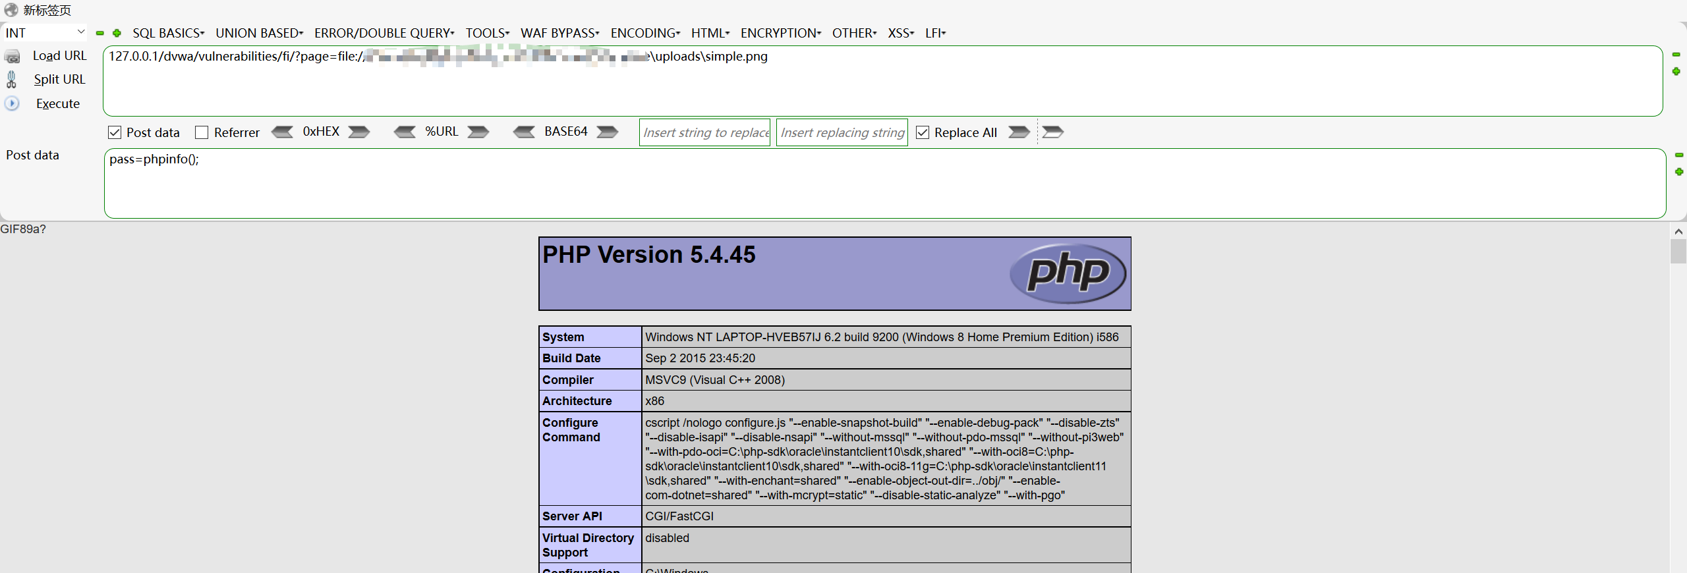Click the 'System' row label
1687x573 pixels.
click(563, 337)
